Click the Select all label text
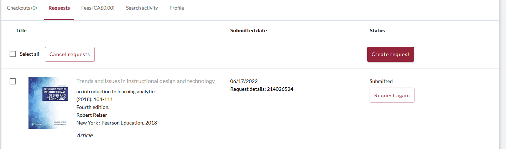Image resolution: width=506 pixels, height=149 pixels. pos(29,54)
